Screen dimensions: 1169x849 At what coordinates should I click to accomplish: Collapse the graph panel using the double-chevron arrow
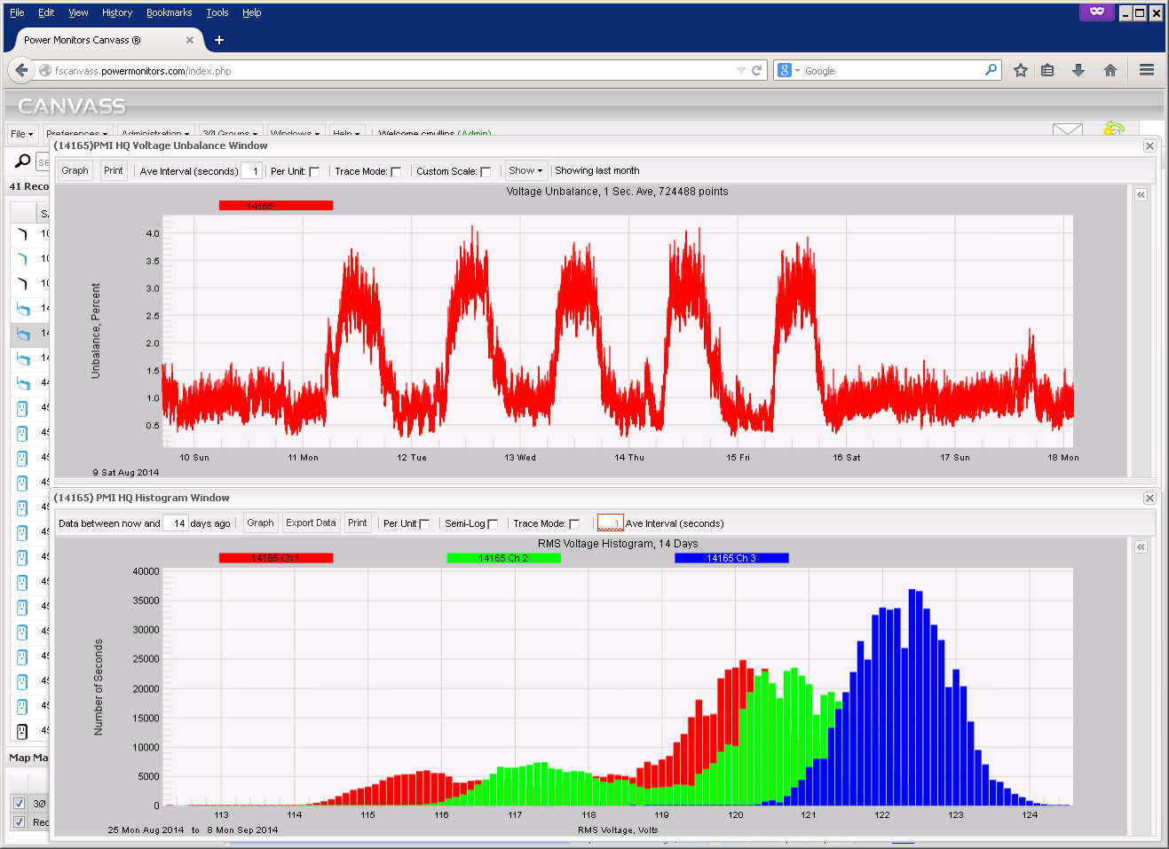[1141, 194]
